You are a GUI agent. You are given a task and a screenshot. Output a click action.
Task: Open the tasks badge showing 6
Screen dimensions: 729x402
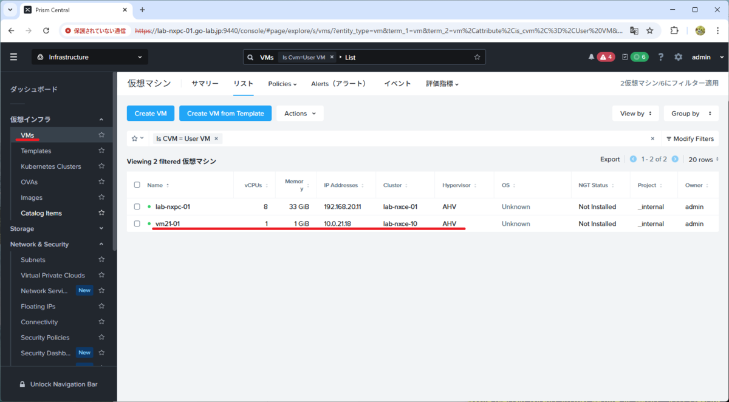point(639,57)
